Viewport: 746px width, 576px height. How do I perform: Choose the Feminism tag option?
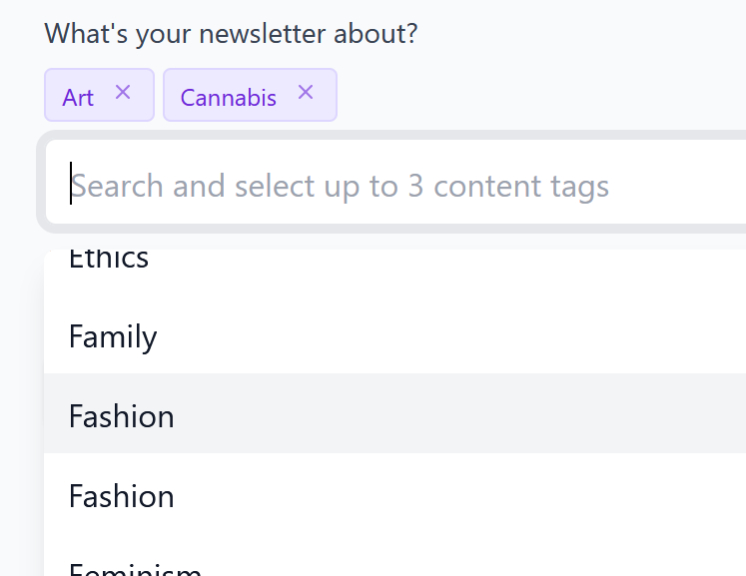point(135,569)
